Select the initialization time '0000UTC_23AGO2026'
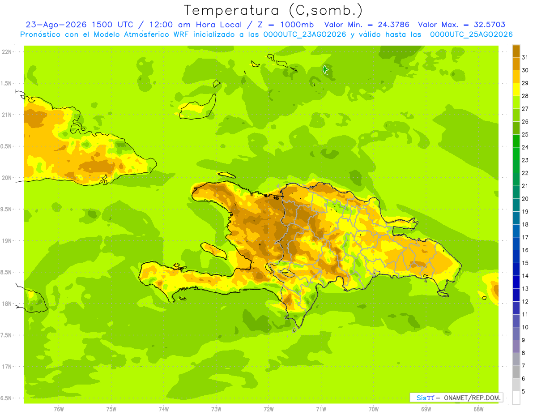This screenshot has width=537, height=415. [305, 34]
